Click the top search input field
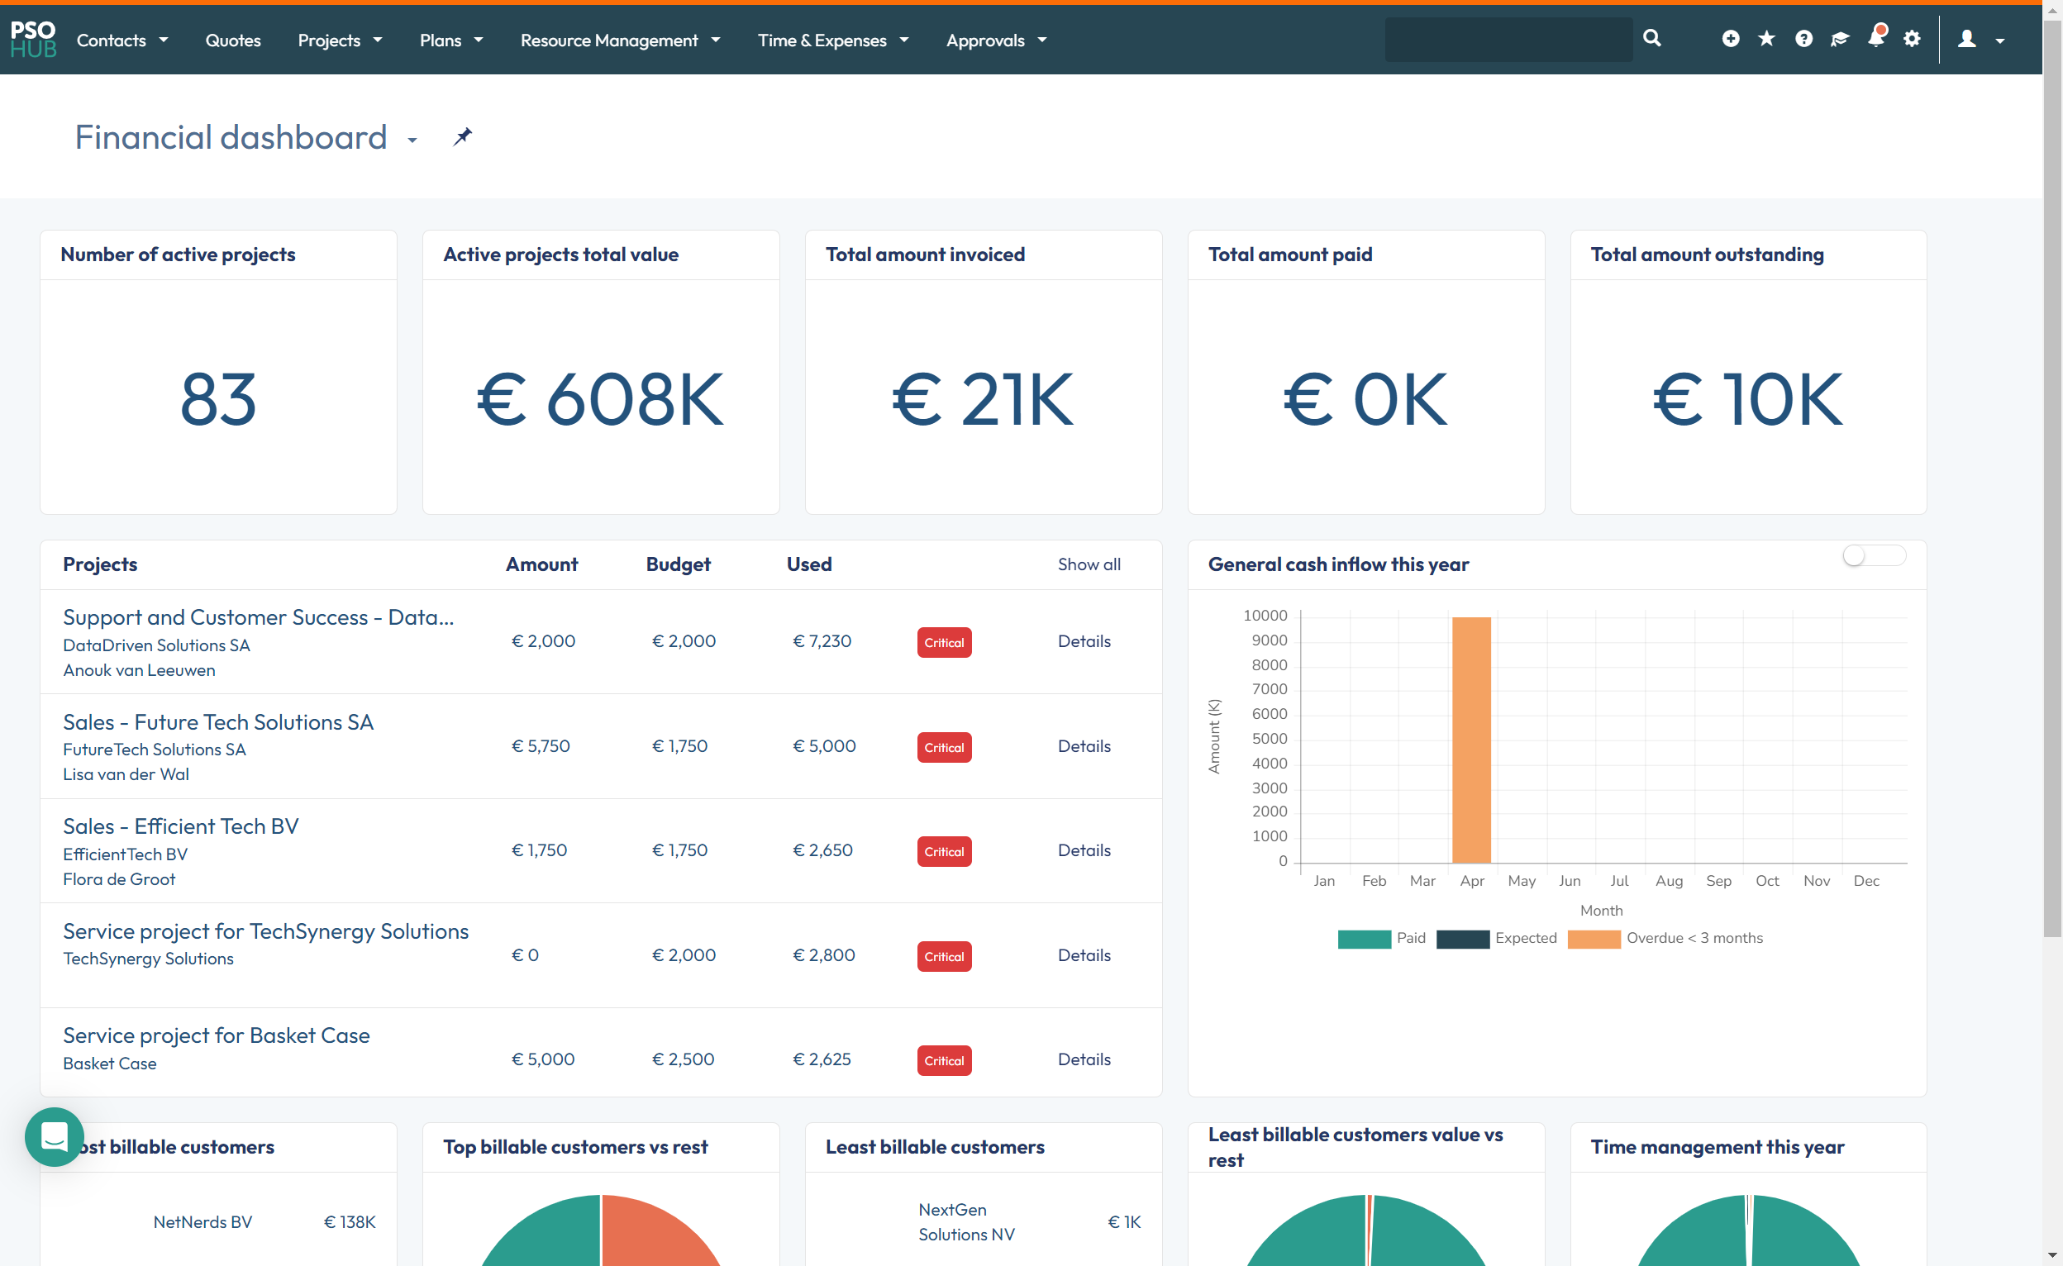This screenshot has height=1266, width=2063. (1508, 40)
